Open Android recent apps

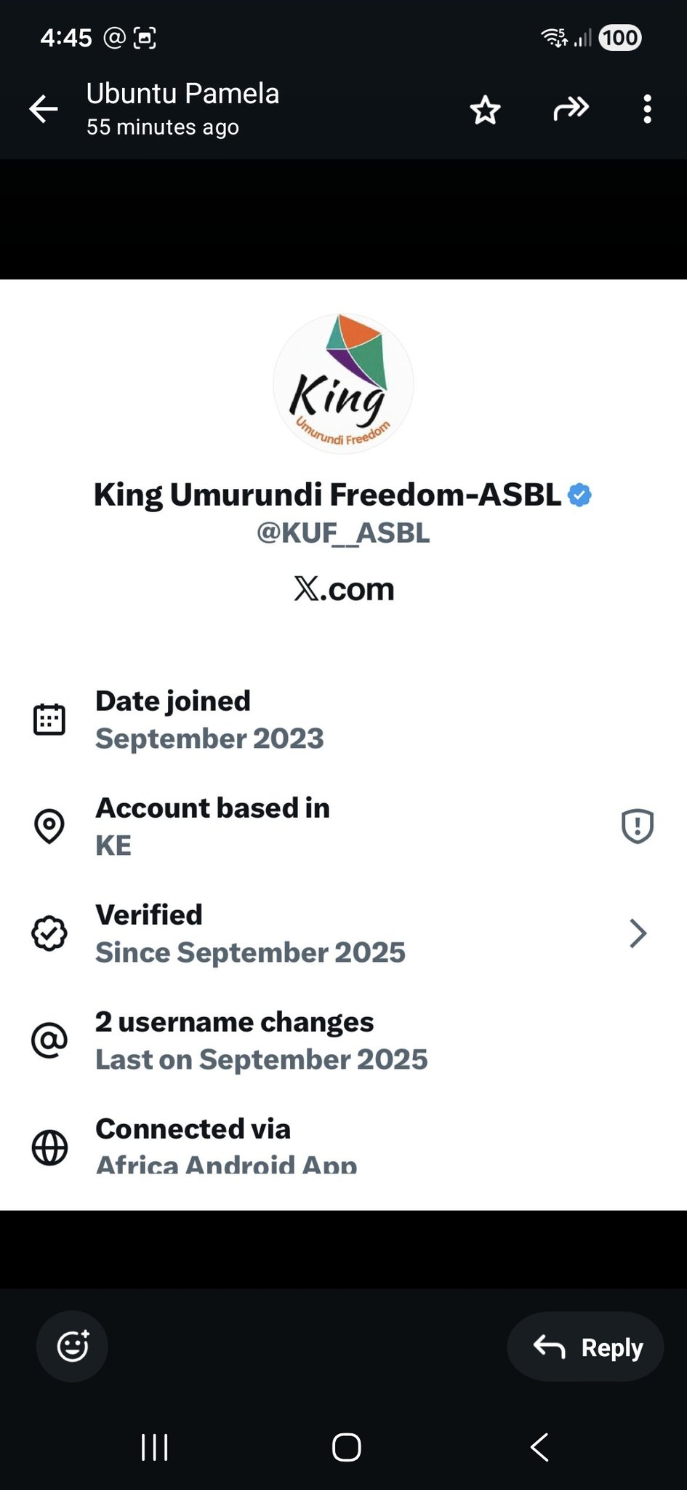tap(154, 1448)
